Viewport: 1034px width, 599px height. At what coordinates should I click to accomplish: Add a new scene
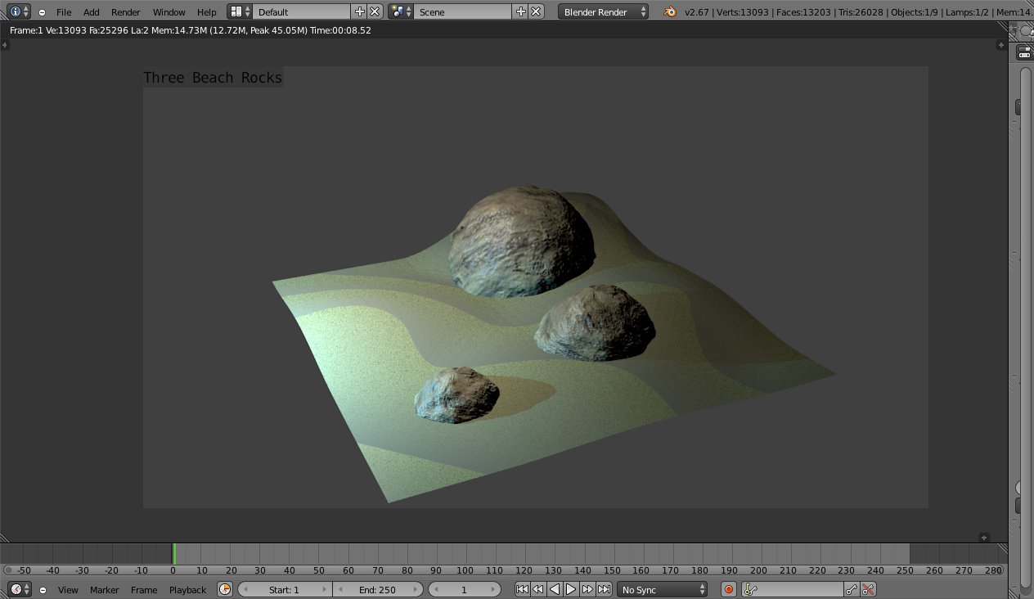[520, 11]
